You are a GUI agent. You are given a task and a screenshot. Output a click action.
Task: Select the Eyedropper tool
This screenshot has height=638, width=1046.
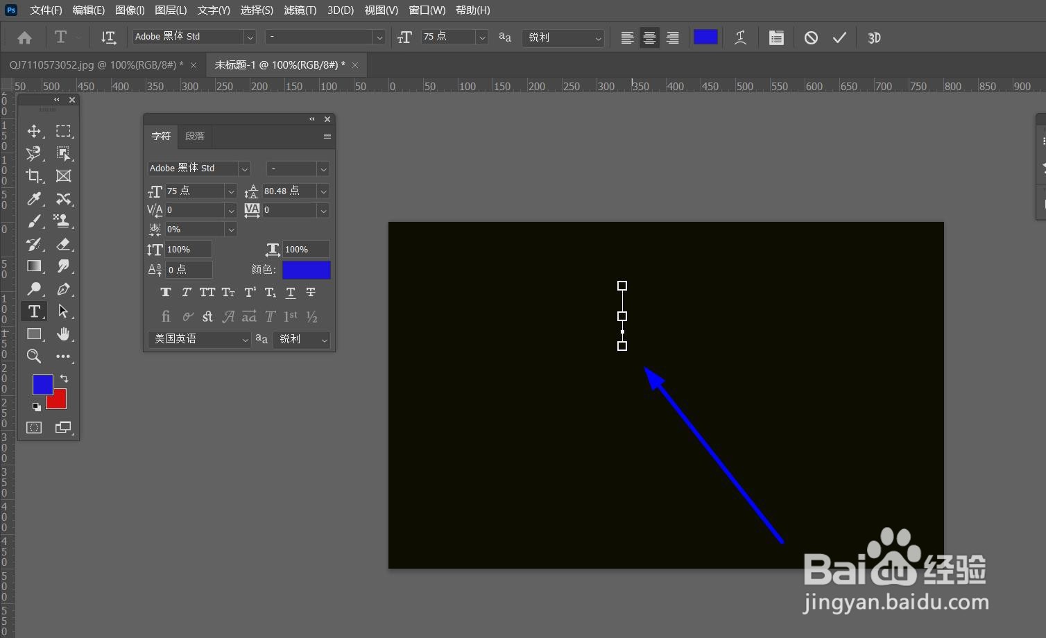pos(34,199)
